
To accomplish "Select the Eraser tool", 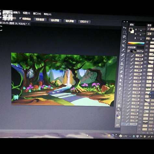I will click(121, 72).
